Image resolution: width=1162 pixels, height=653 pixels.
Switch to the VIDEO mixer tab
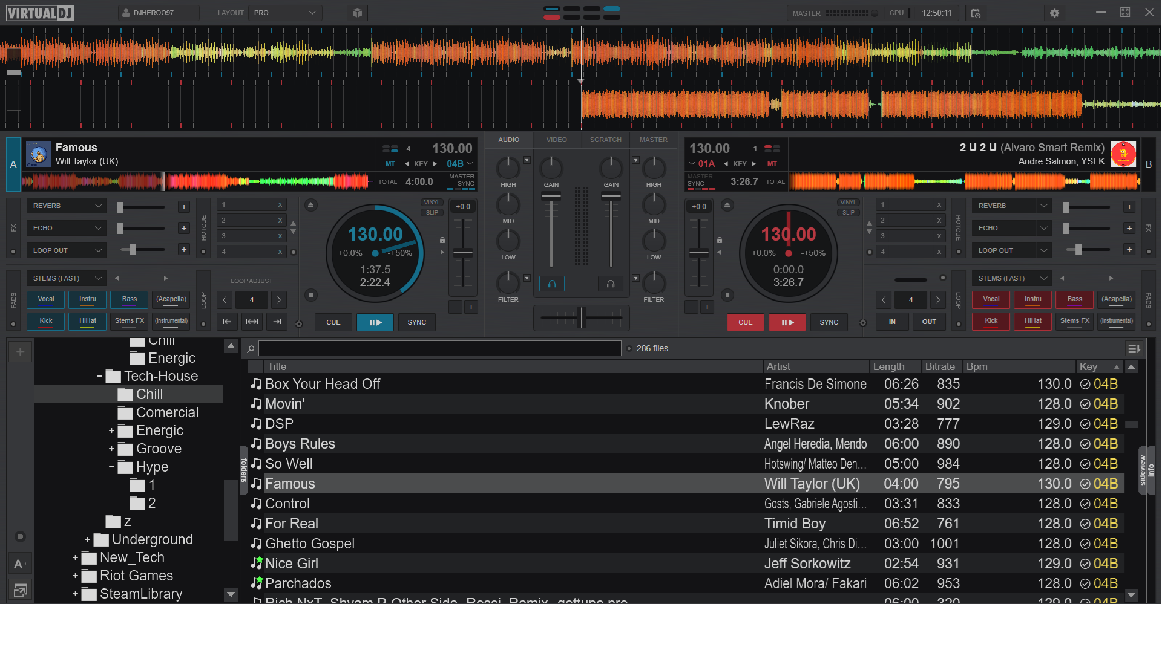(x=556, y=140)
